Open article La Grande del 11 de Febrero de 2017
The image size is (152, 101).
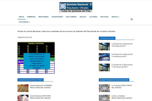[x=122, y=66]
